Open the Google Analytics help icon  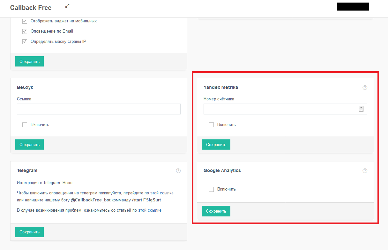[365, 171]
